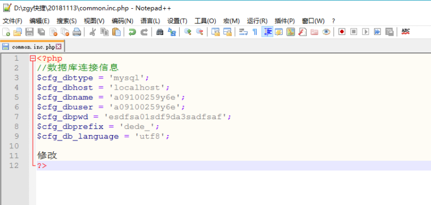
Task: Click the '//数据库连接信息' comment text
Action: coord(78,68)
